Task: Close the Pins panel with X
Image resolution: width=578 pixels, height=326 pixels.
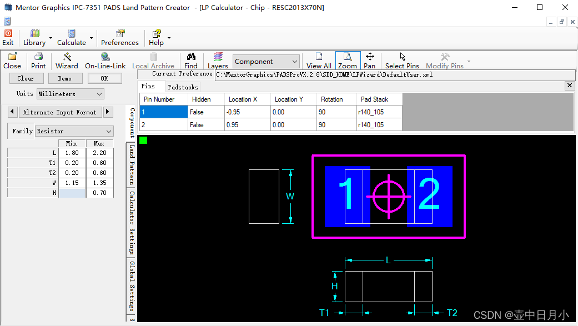Action: 570,86
